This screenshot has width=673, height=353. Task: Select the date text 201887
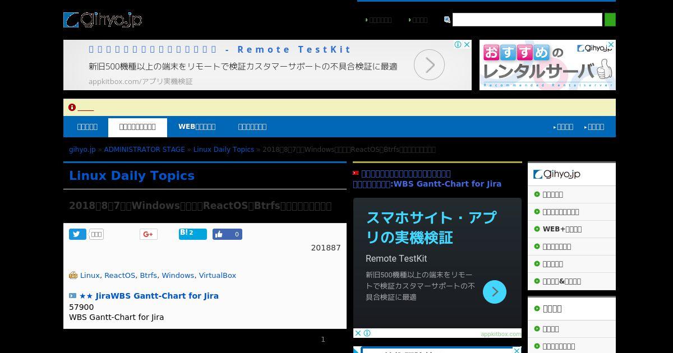[x=326, y=248]
